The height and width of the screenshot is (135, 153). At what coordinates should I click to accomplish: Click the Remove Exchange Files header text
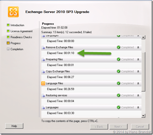pos(60,47)
